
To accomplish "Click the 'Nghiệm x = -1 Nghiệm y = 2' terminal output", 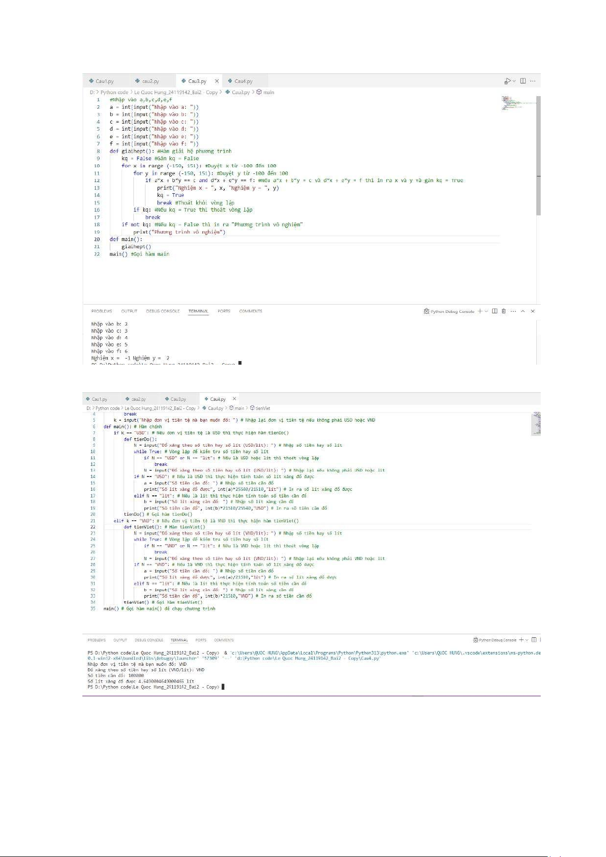I will 130,358.
